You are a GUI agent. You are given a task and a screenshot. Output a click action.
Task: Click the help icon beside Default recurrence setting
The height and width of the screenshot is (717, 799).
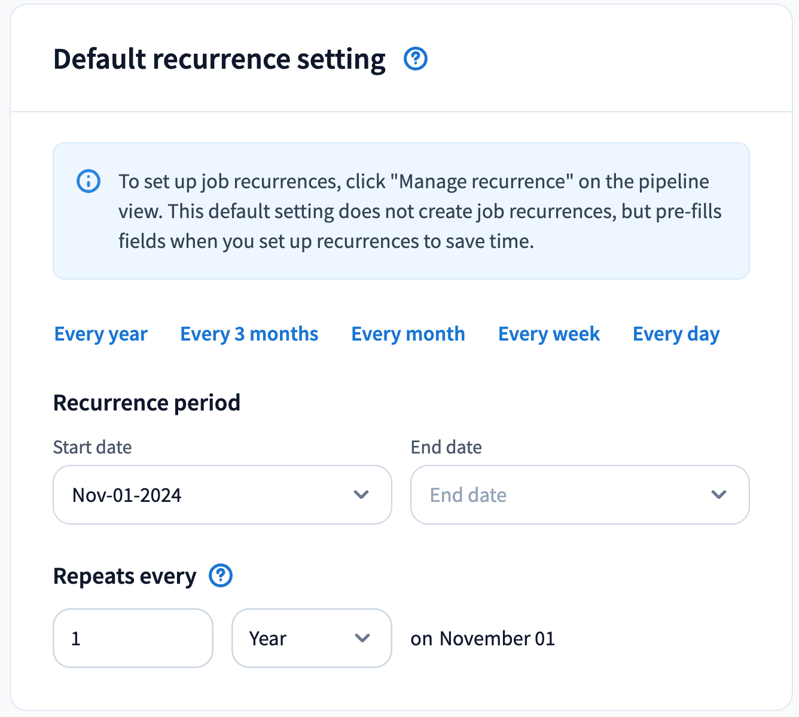point(416,59)
